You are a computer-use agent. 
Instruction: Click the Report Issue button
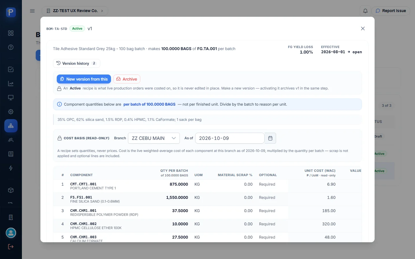391,11
